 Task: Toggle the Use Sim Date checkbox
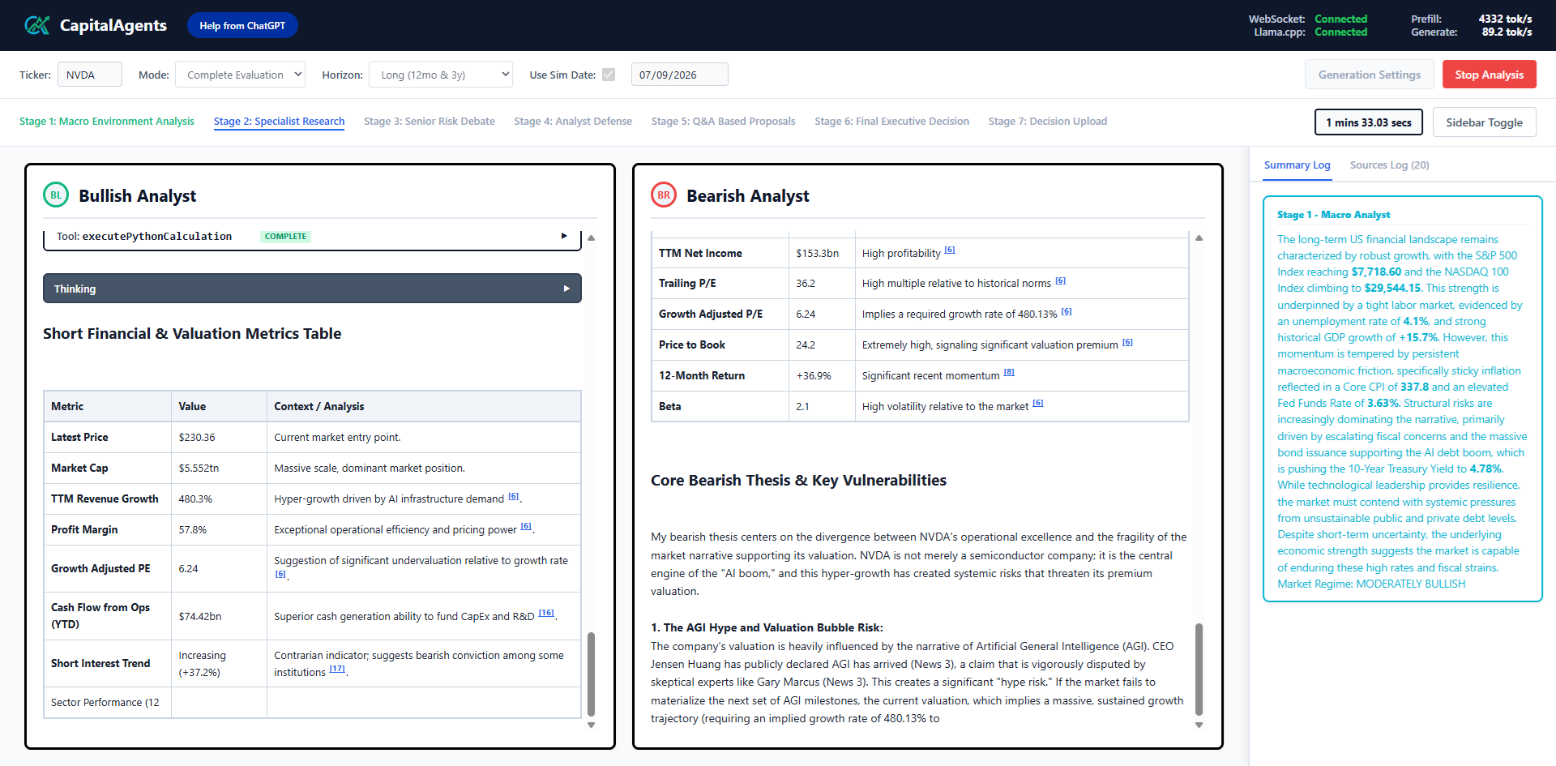[609, 75]
